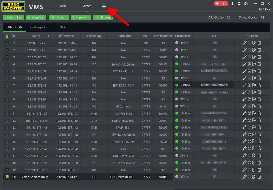Screen dimensions: 273x190
Task: Click the Hinzufügen add device button
Action: click(36, 18)
